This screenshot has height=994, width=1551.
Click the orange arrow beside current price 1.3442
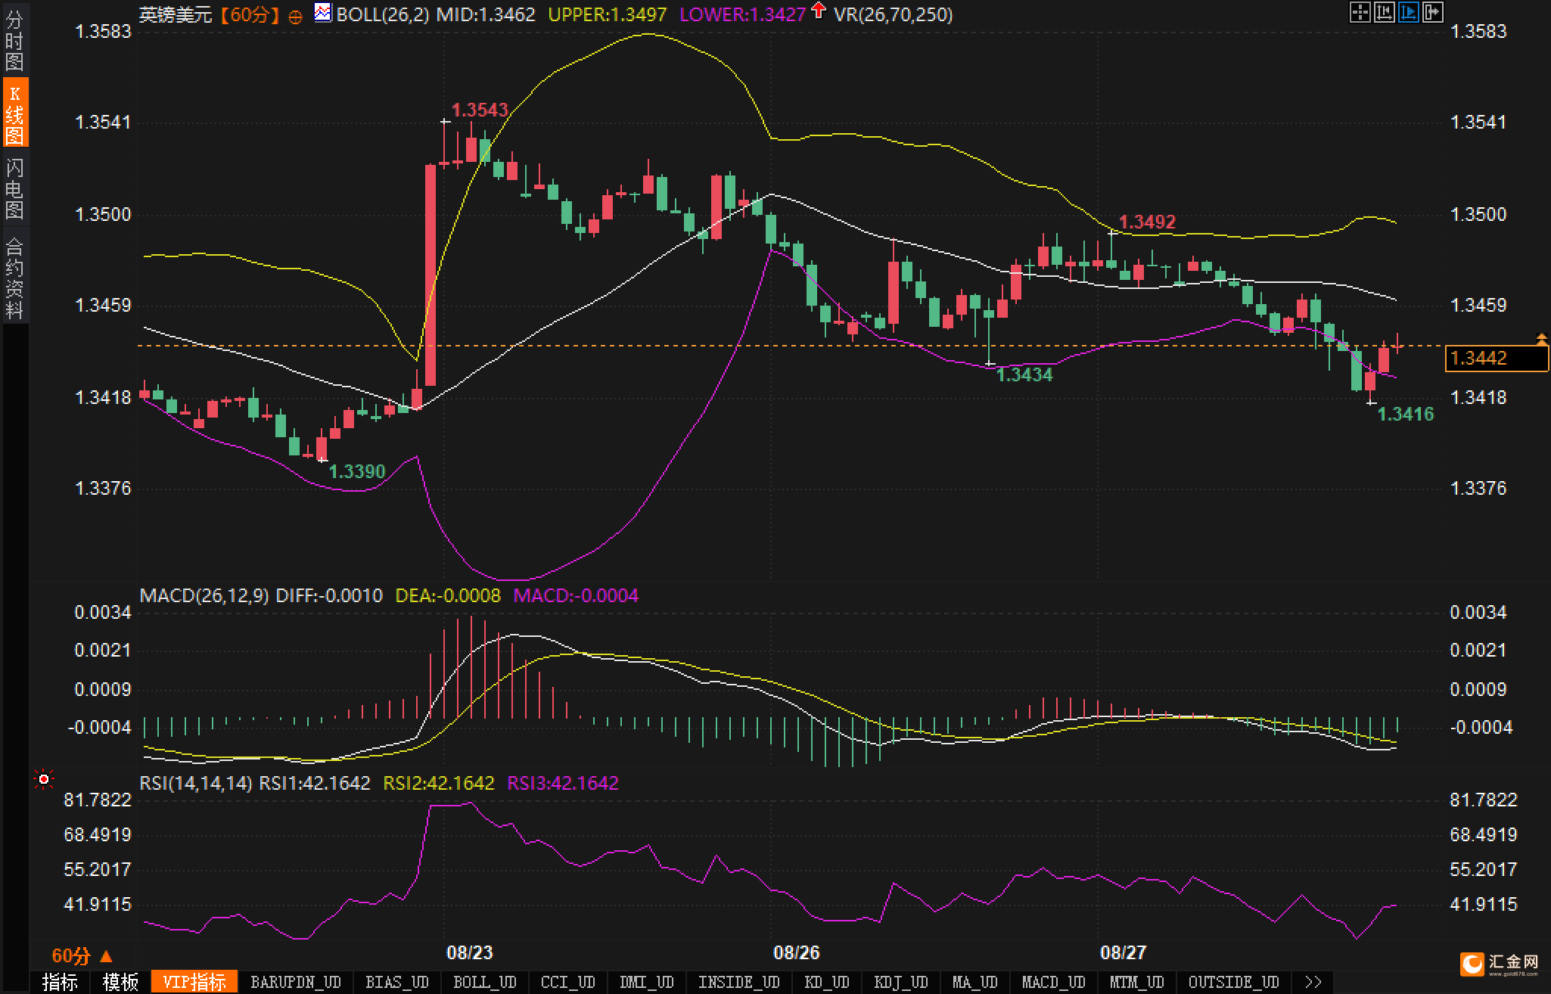1541,339
